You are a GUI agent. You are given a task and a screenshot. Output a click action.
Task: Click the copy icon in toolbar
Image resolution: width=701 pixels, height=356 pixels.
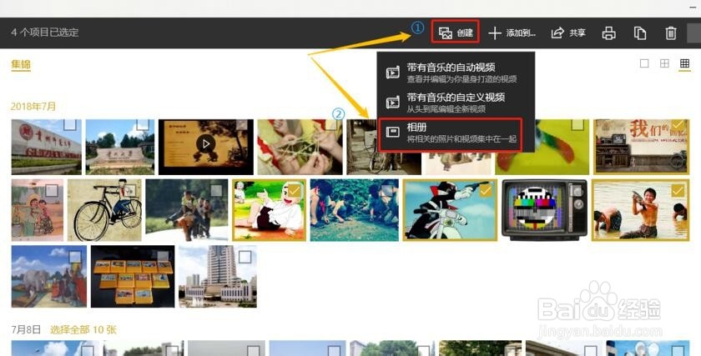tap(640, 33)
